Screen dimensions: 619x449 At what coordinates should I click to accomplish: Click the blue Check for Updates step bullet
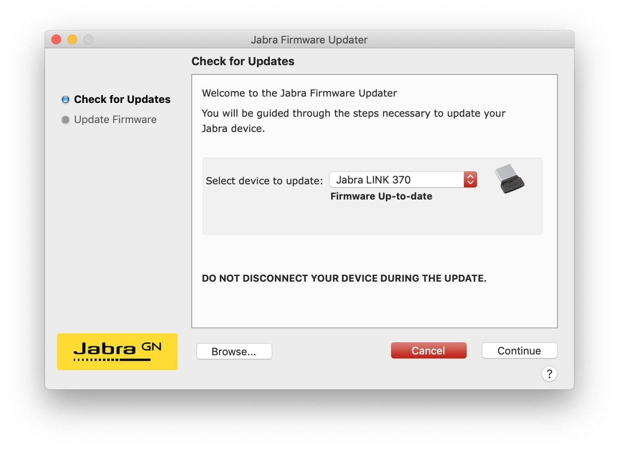[66, 99]
